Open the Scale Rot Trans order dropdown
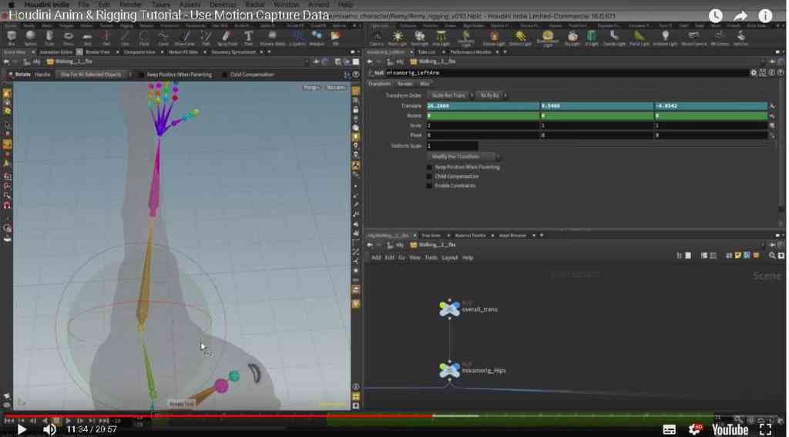Image resolution: width=789 pixels, height=437 pixels. point(450,95)
